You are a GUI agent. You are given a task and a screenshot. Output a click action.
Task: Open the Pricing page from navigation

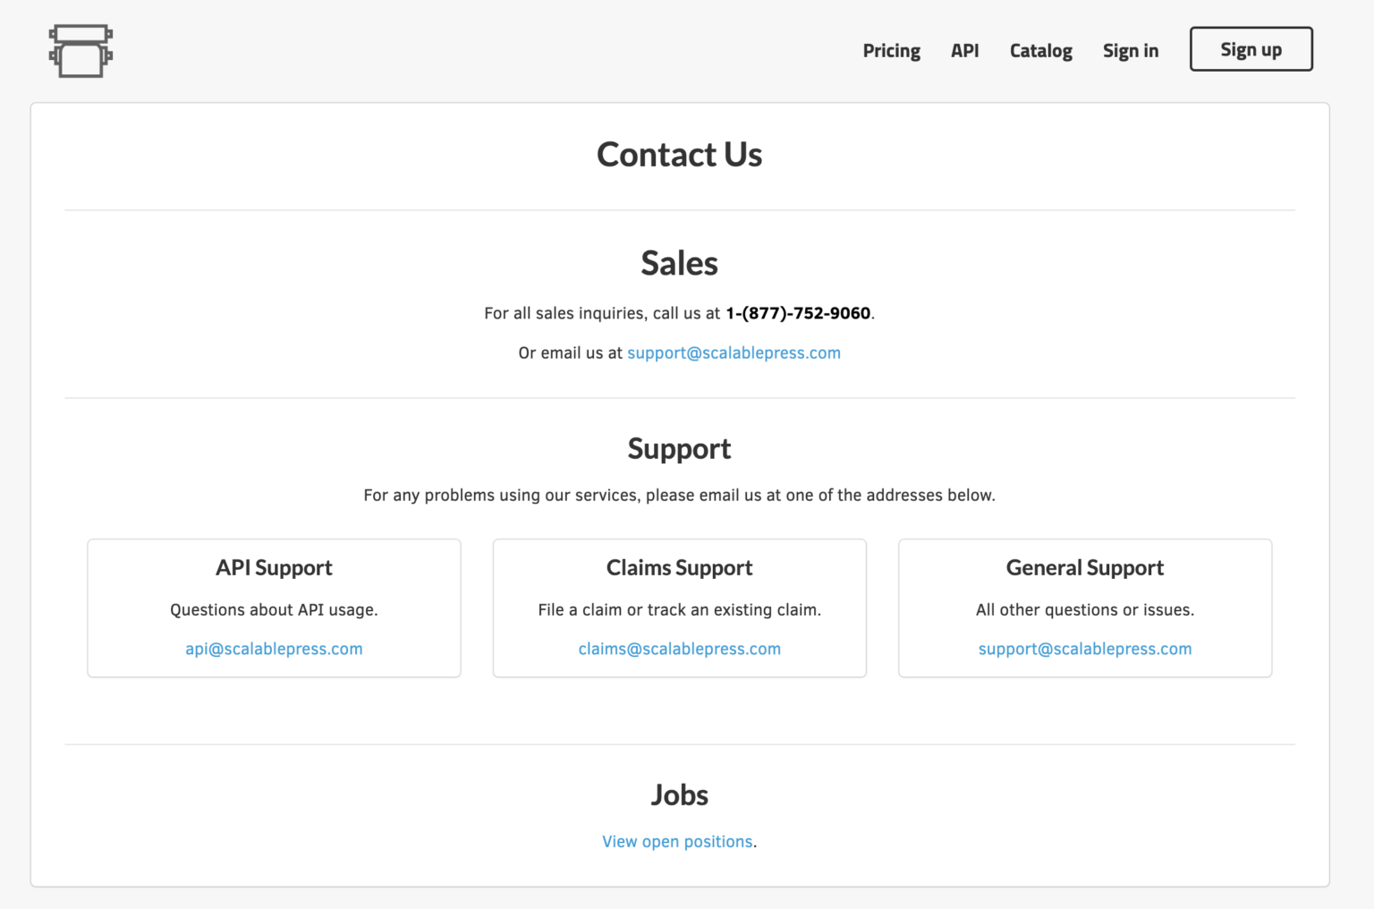coord(891,51)
